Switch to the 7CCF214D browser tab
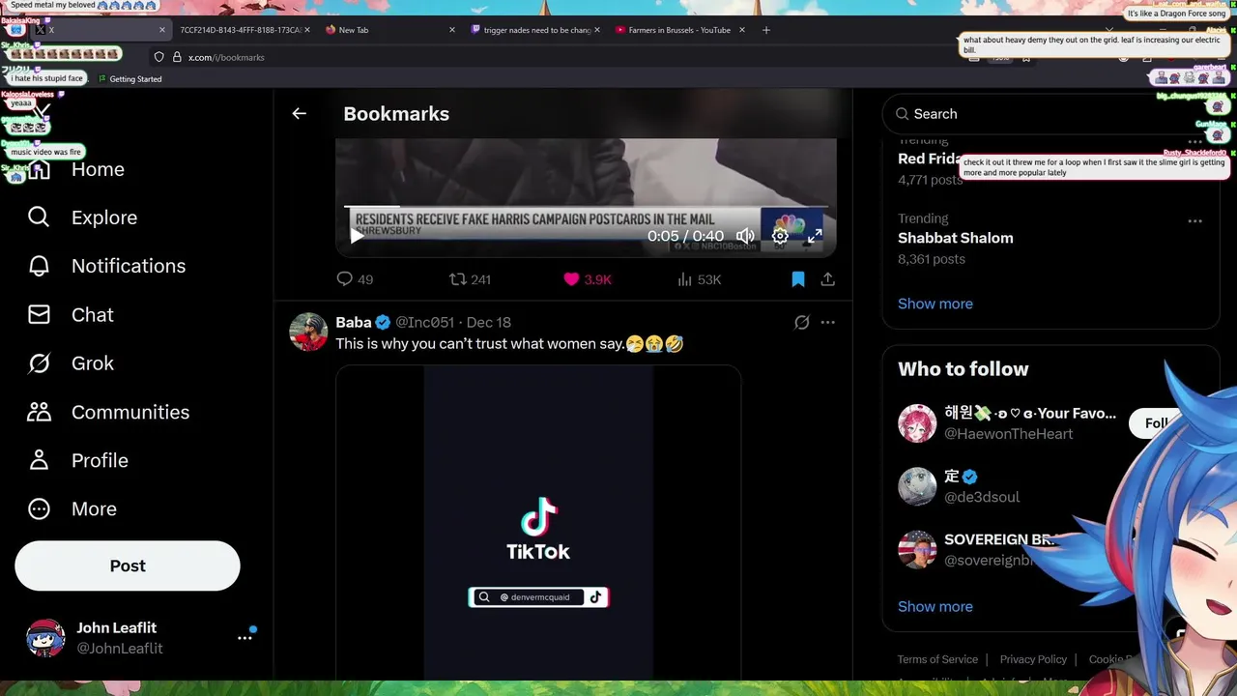1237x696 pixels. click(242, 30)
